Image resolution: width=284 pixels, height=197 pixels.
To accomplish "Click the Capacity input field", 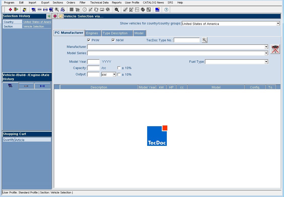I will [x=93, y=68].
